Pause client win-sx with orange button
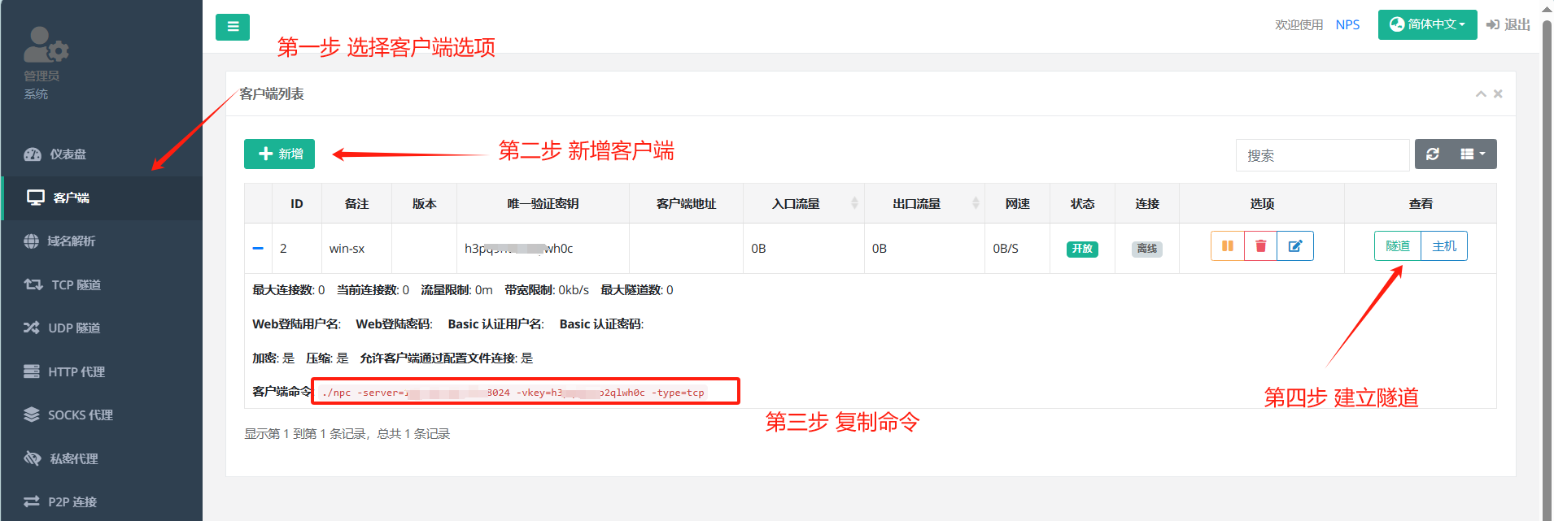This screenshot has width=1554, height=521. click(x=1228, y=246)
